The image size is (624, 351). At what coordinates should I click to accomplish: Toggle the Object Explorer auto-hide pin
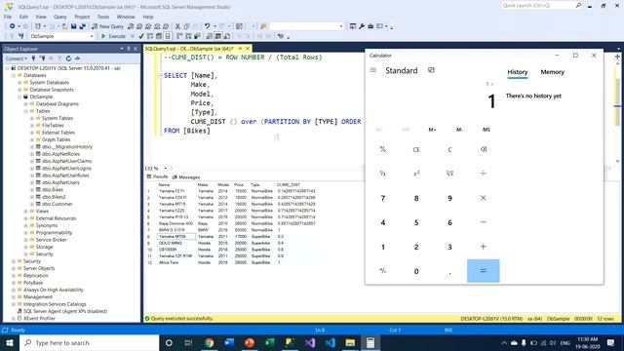point(129,49)
